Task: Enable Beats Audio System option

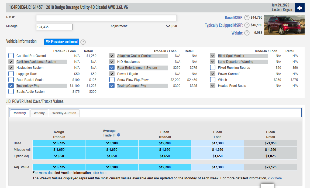Action: tap(11, 91)
